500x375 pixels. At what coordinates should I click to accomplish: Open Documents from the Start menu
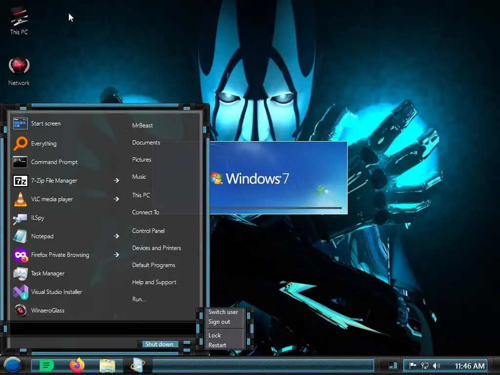point(146,143)
